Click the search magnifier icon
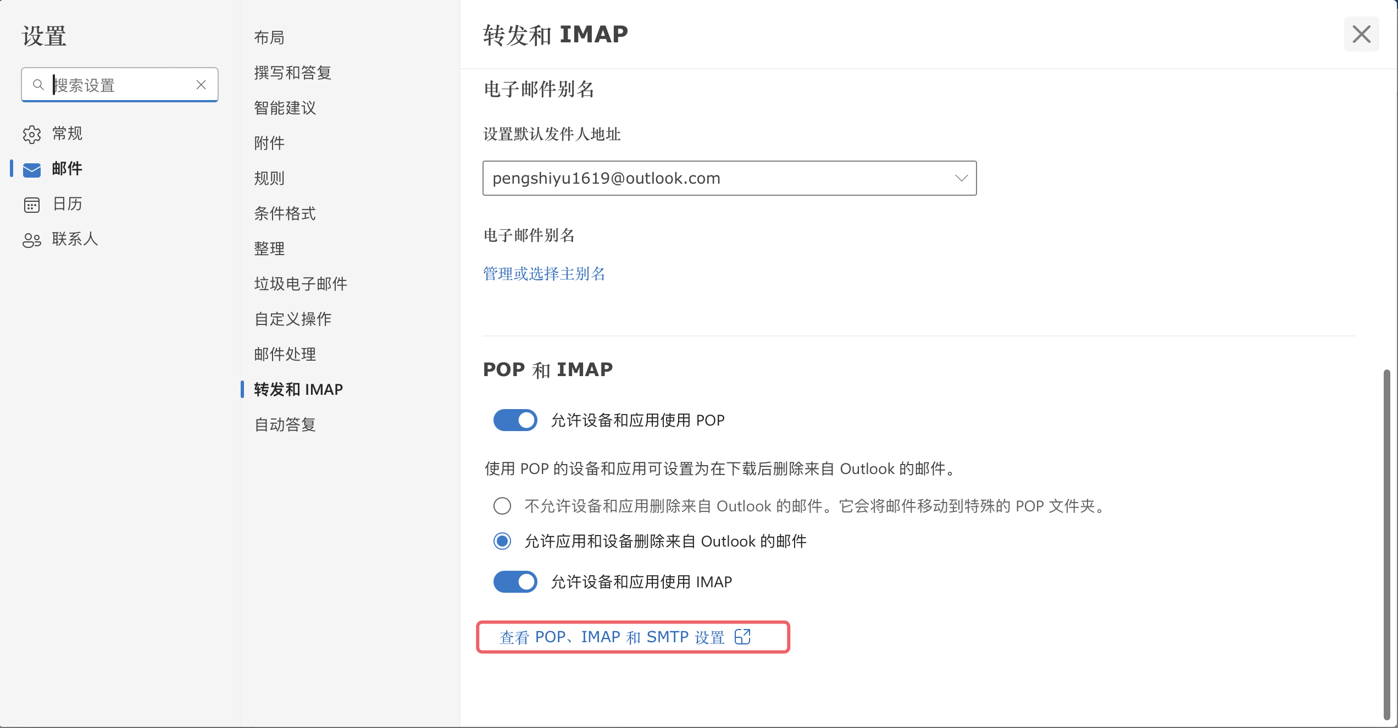The height and width of the screenshot is (728, 1398). [x=38, y=85]
